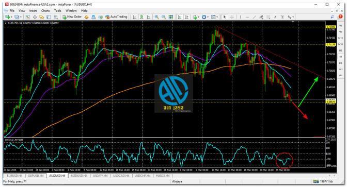The height and width of the screenshot is (187, 347).
Task: Click the connection status bars indicator
Action: point(316,181)
